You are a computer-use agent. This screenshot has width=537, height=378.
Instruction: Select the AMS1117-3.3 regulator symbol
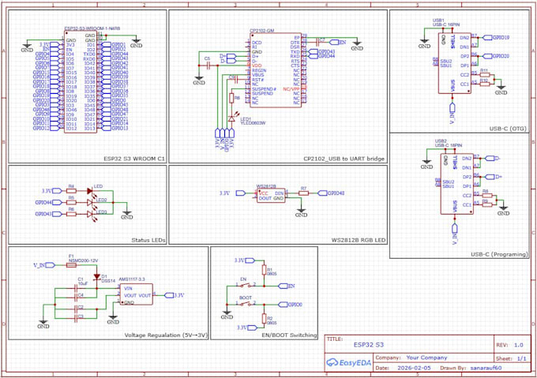point(137,294)
